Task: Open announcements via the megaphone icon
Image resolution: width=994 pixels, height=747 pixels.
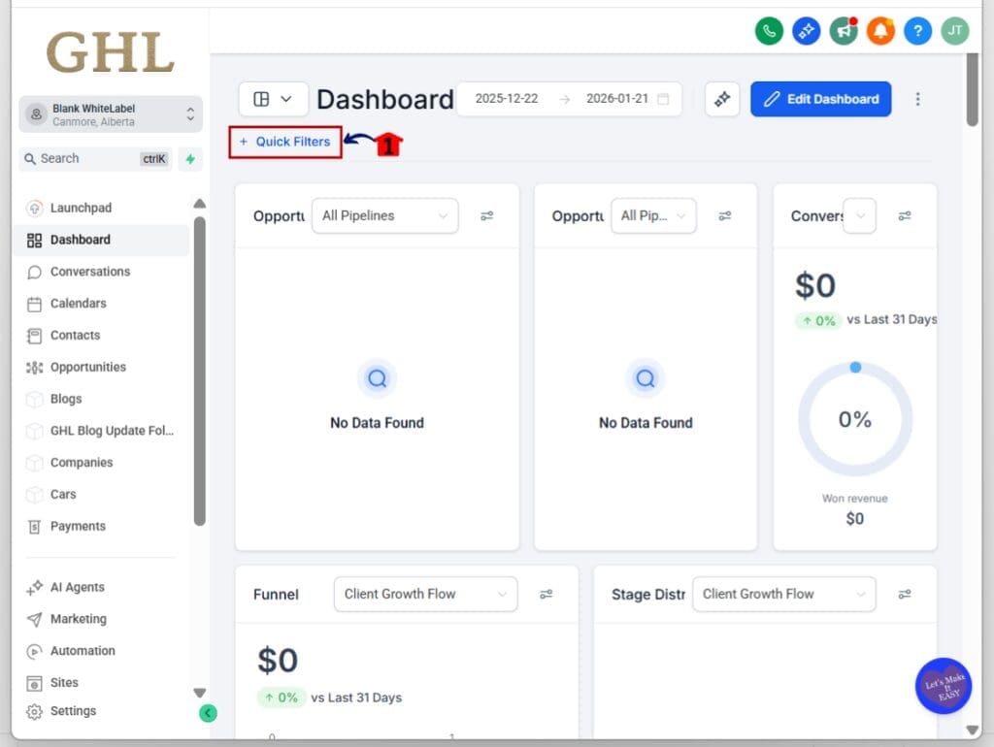Action: 843,31
